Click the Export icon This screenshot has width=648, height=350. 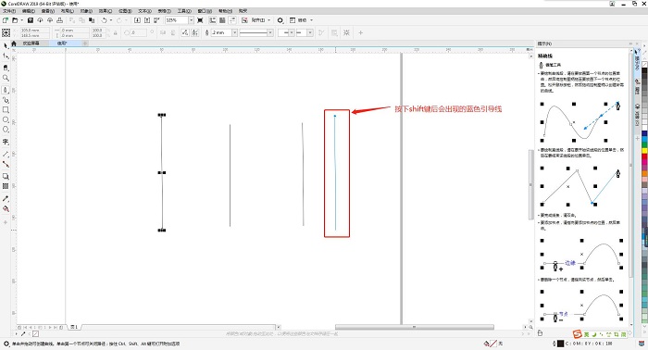point(146,19)
